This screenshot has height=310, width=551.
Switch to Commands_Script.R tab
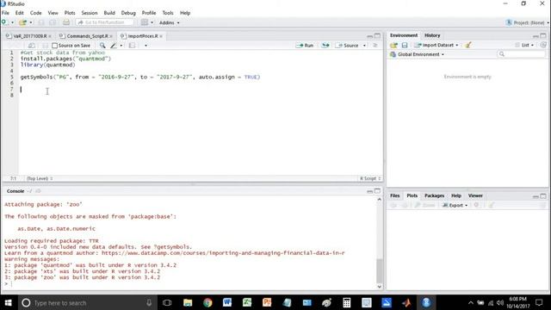tap(87, 36)
